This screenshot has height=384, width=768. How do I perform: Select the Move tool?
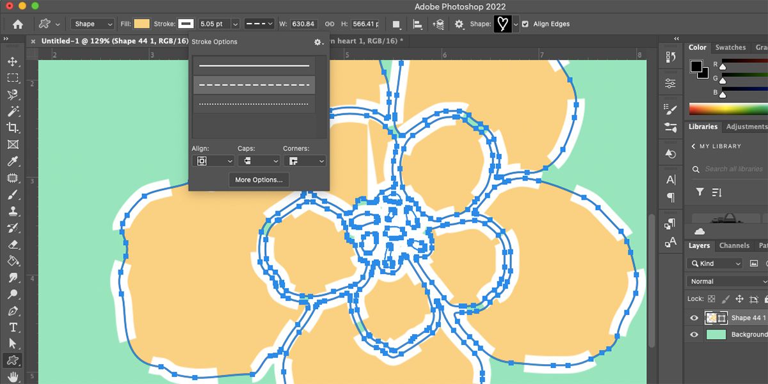click(x=13, y=61)
